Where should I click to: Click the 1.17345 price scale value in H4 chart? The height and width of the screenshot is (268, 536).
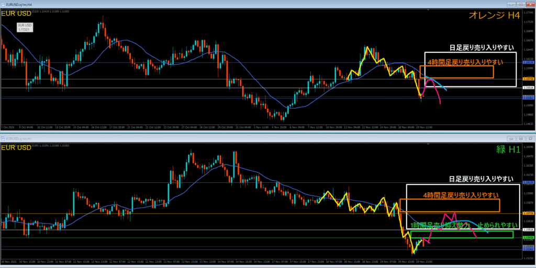[528, 12]
